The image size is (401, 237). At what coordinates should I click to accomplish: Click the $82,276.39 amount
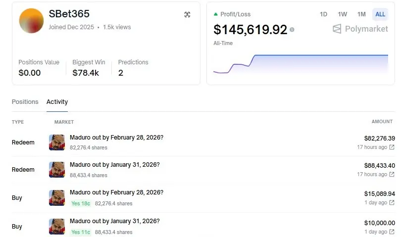380,139
